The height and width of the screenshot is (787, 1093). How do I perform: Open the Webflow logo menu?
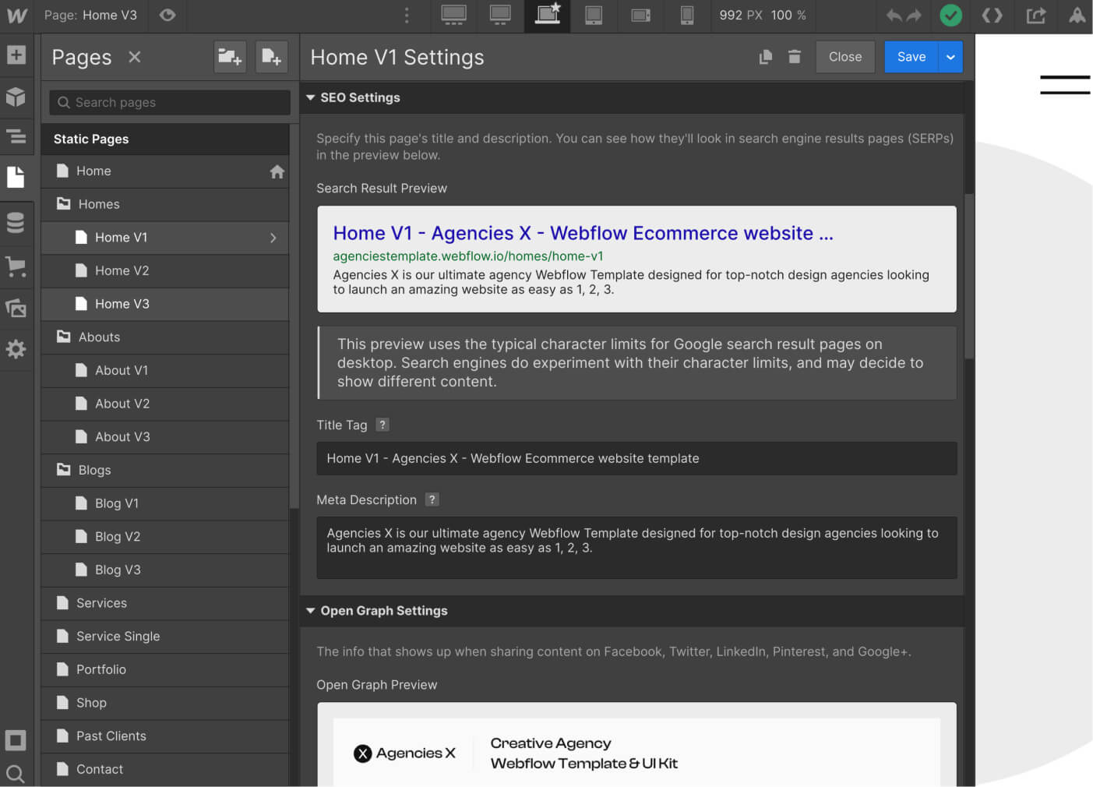(16, 16)
